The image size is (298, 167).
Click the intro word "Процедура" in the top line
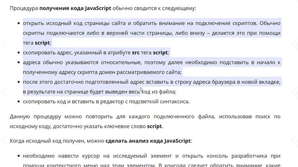click(x=24, y=8)
